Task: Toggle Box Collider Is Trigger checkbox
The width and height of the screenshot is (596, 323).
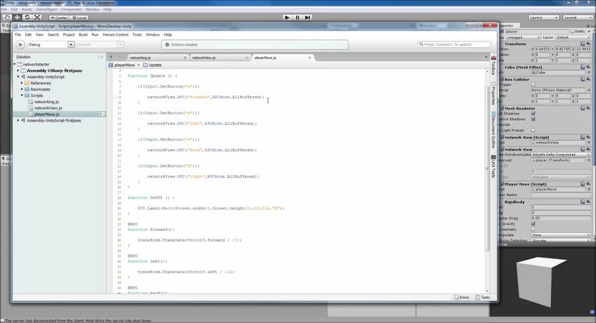Action: point(533,85)
